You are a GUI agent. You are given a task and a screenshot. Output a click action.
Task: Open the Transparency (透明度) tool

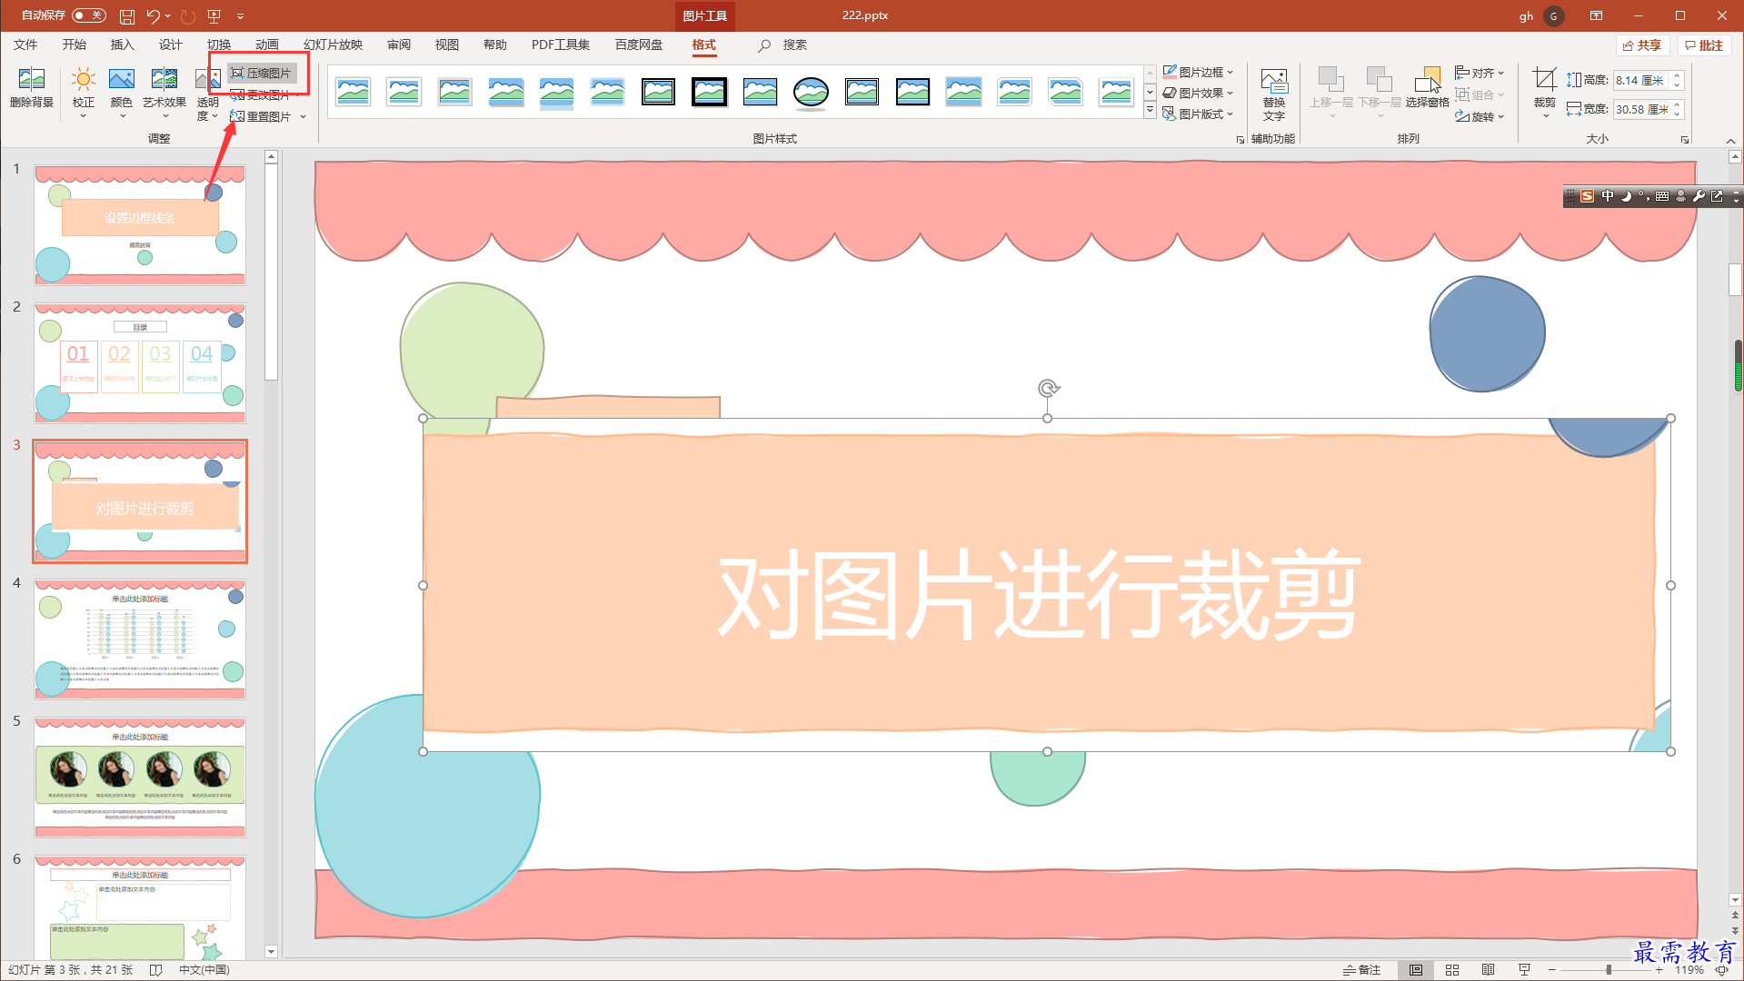tap(208, 94)
